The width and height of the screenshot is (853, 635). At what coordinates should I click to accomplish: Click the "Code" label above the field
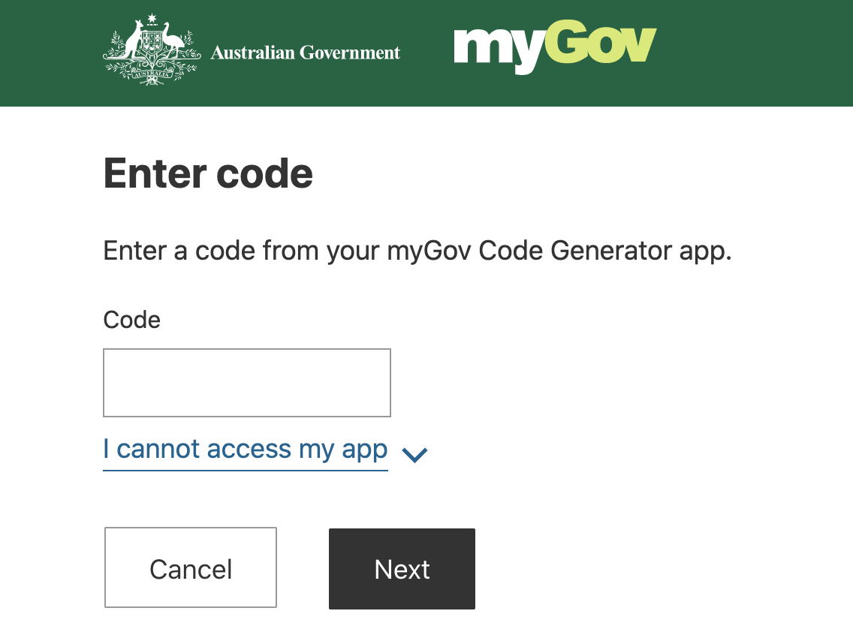(x=131, y=320)
